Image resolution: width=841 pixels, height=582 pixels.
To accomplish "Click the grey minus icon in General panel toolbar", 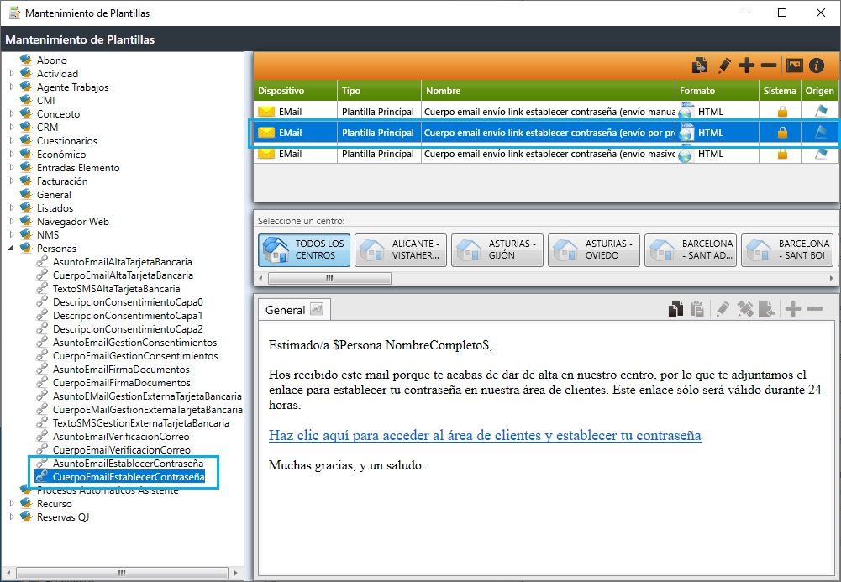I will pos(815,309).
